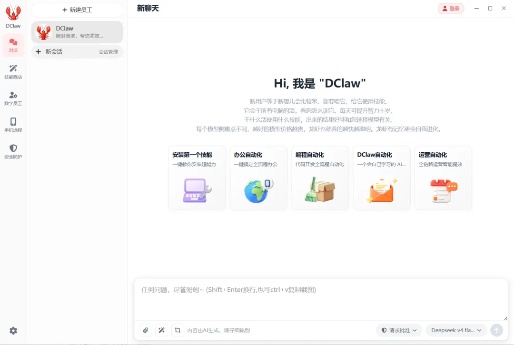
Task: Click the Hi, 我是 "DClaw" heading
Action: [320, 83]
